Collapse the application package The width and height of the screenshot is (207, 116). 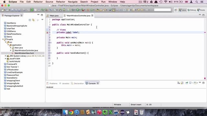pos(8,45)
